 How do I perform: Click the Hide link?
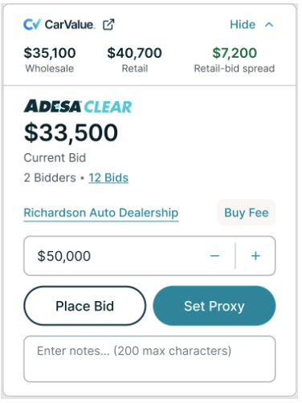pos(243,25)
